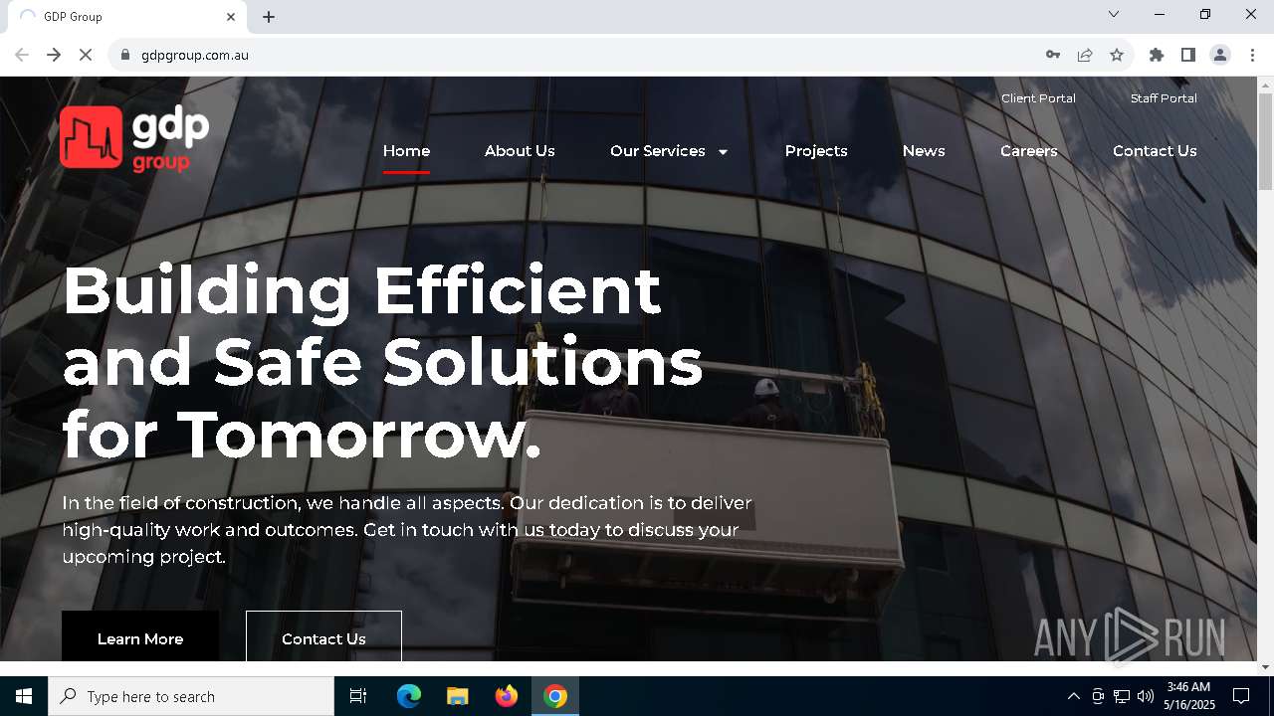Open Task View in the taskbar
Screen dimensions: 1274x716
pyautogui.click(x=358, y=696)
